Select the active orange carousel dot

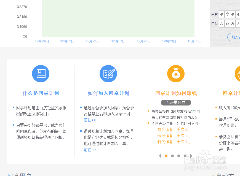166,156
